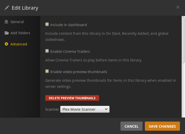Click Save Changes button
Viewport: 185px width, 134px height.
click(x=162, y=126)
